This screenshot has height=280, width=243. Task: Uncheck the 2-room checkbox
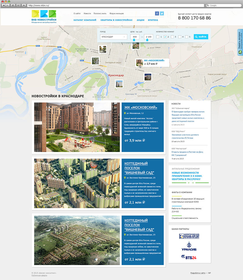tap(165, 37)
